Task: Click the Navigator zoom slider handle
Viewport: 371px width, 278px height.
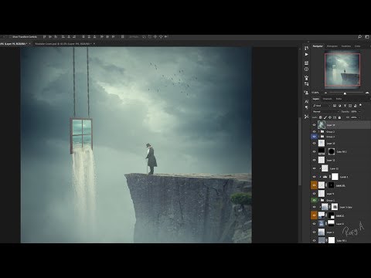Action: [345, 93]
